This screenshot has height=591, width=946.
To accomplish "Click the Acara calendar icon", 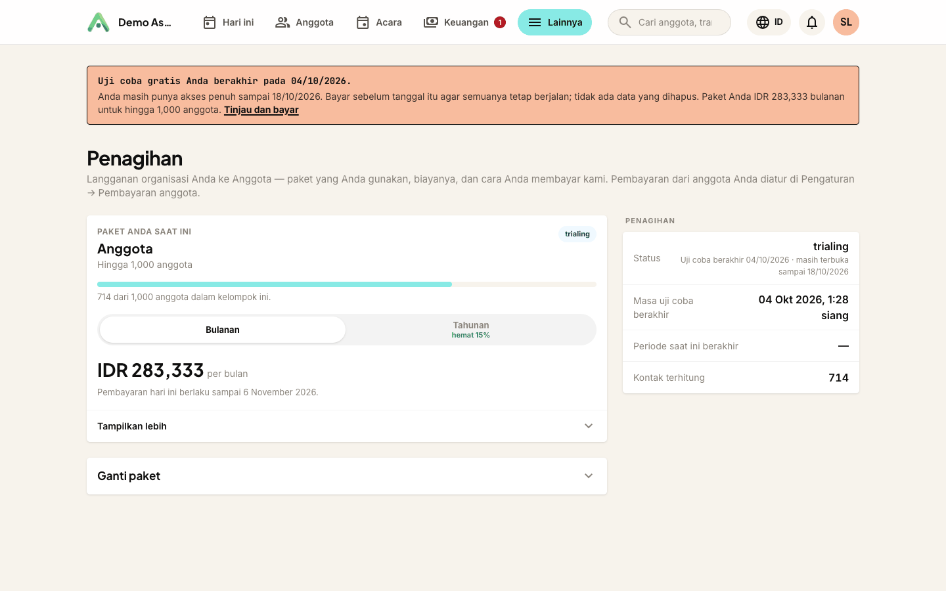I will 363,22.
